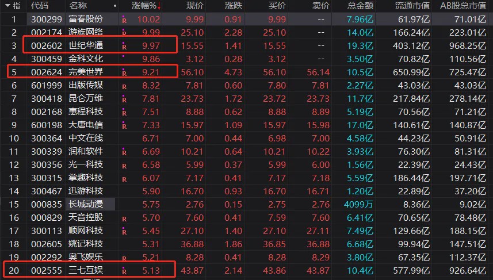Click the R icon in 掌趣科技 row
The image size is (493, 280).
point(124,179)
